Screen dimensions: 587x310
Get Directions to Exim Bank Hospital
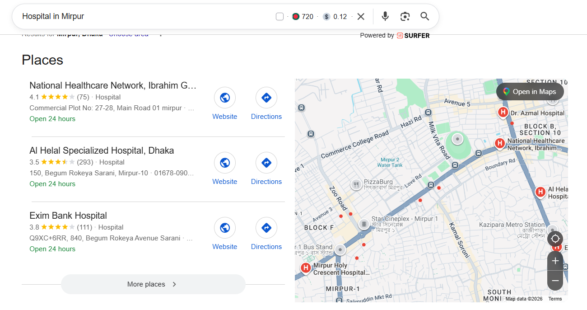266,228
